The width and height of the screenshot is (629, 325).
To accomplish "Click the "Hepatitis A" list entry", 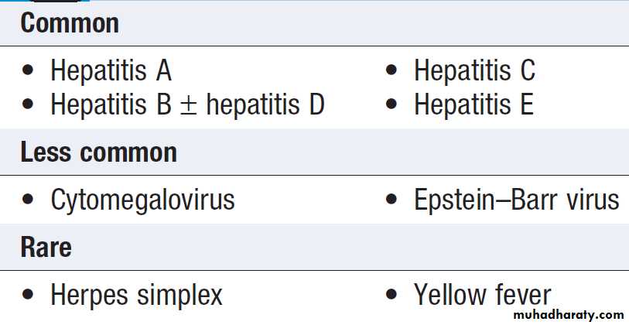I will pyautogui.click(x=111, y=71).
